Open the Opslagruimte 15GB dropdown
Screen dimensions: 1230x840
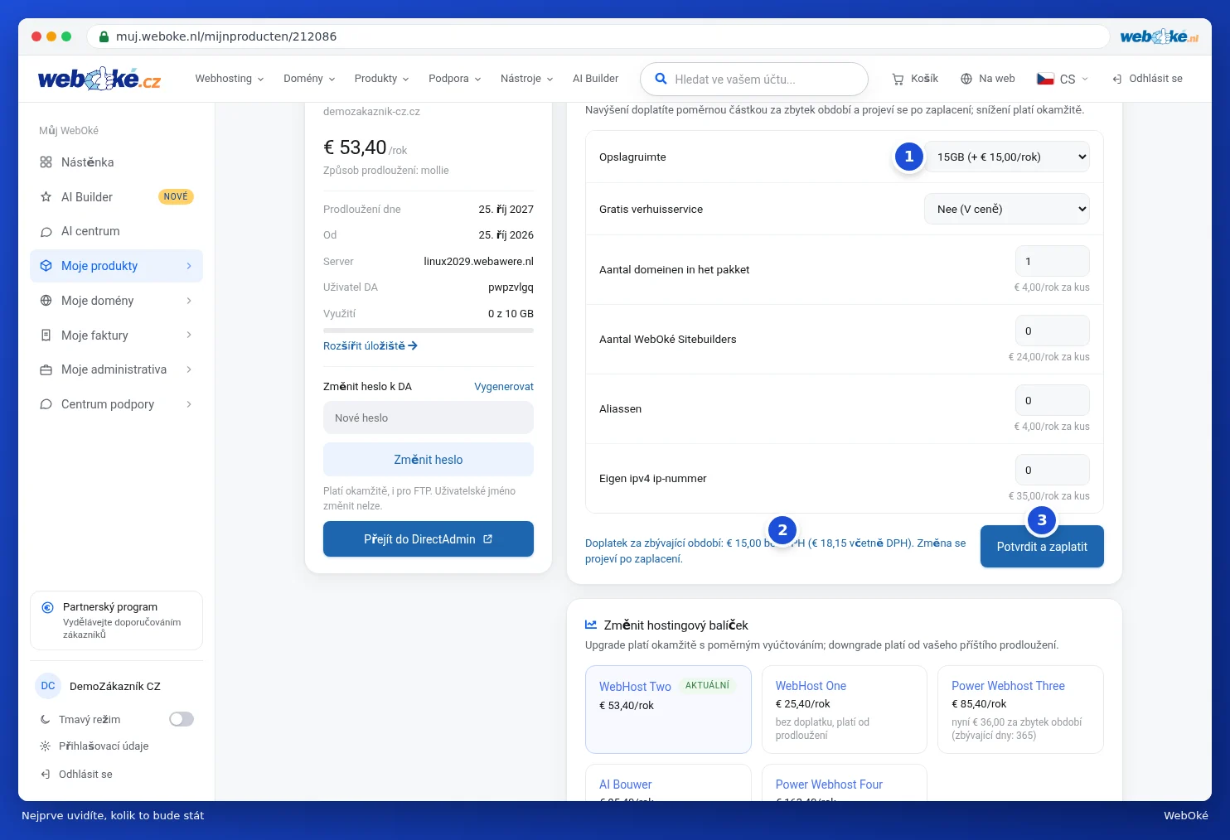tap(1007, 157)
